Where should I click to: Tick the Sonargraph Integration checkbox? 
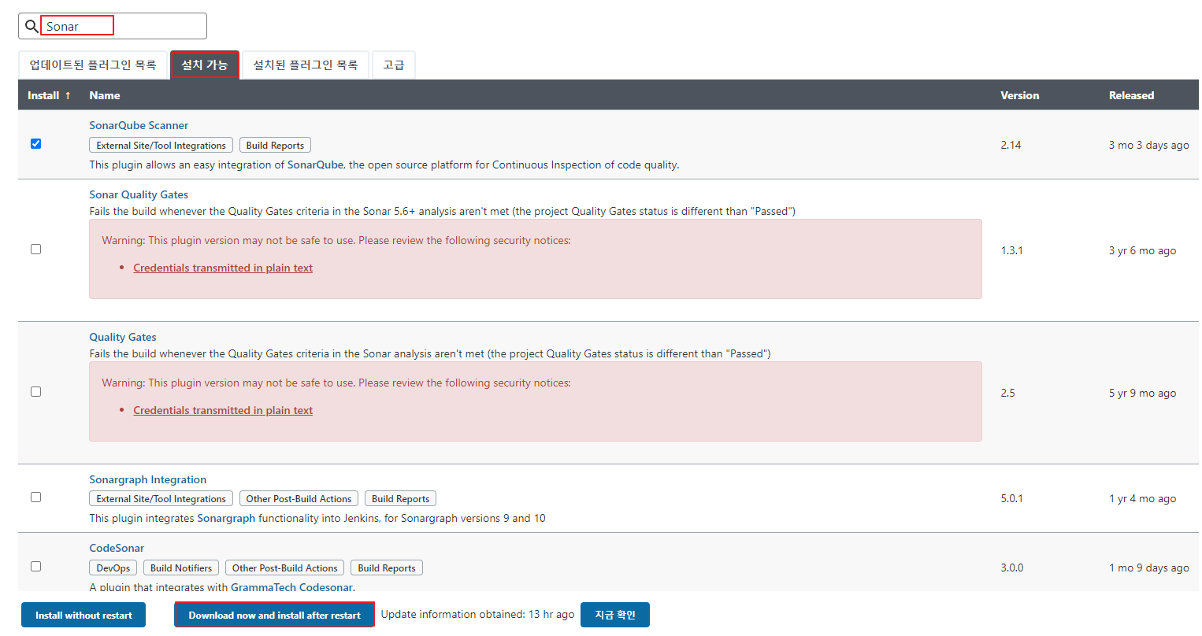(x=35, y=497)
